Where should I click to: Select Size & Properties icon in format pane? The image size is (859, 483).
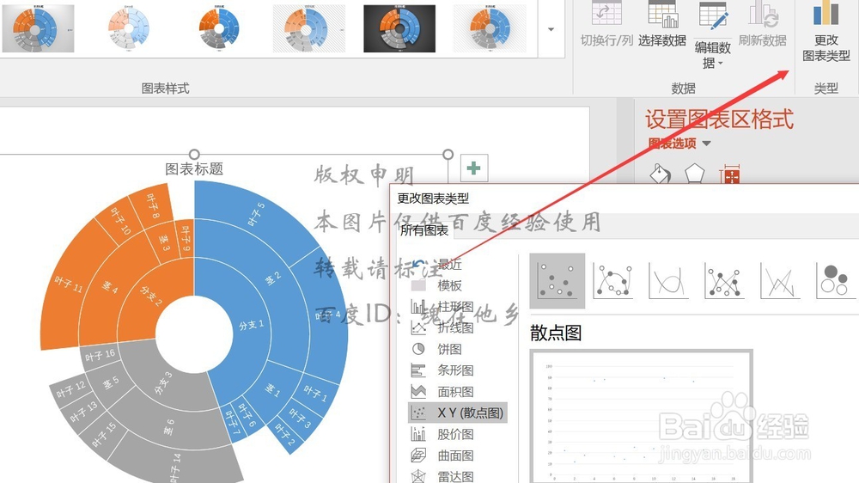(x=731, y=174)
